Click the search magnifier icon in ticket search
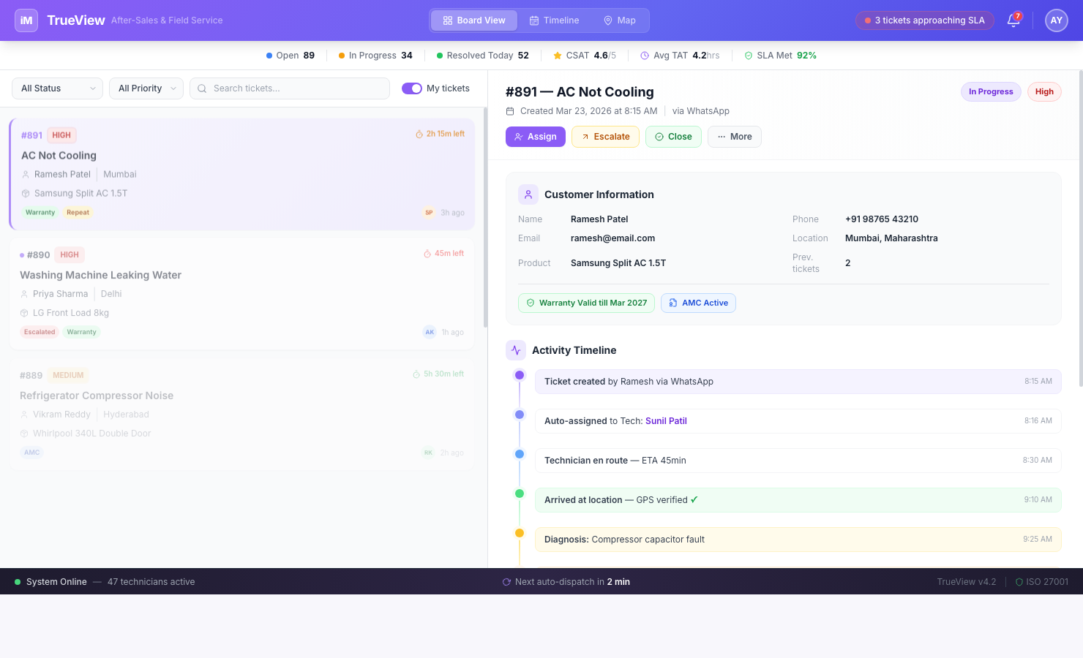This screenshot has height=658, width=1083. [202, 88]
